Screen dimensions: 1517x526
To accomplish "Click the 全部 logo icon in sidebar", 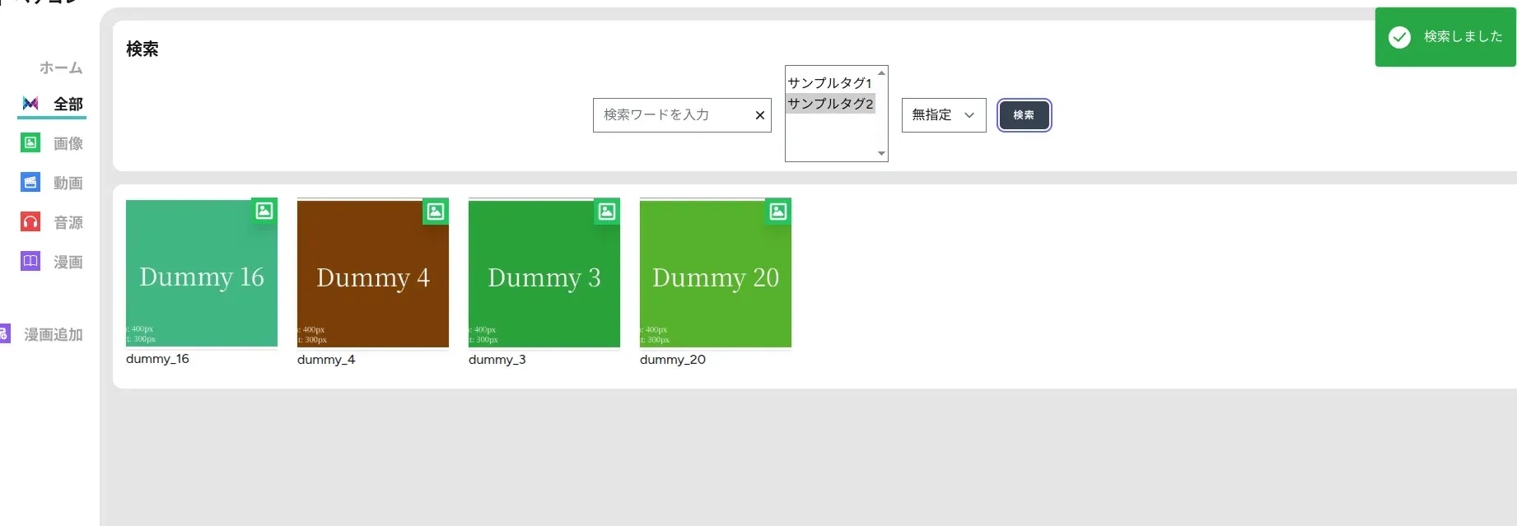I will [30, 104].
